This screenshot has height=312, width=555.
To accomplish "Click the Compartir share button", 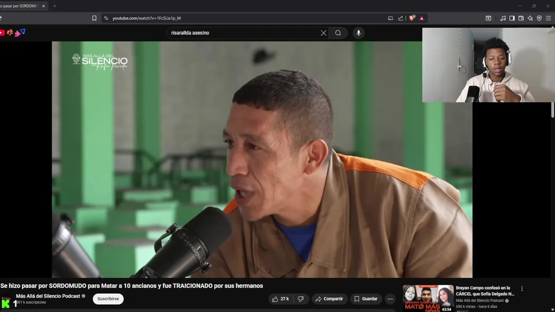I will point(329,299).
